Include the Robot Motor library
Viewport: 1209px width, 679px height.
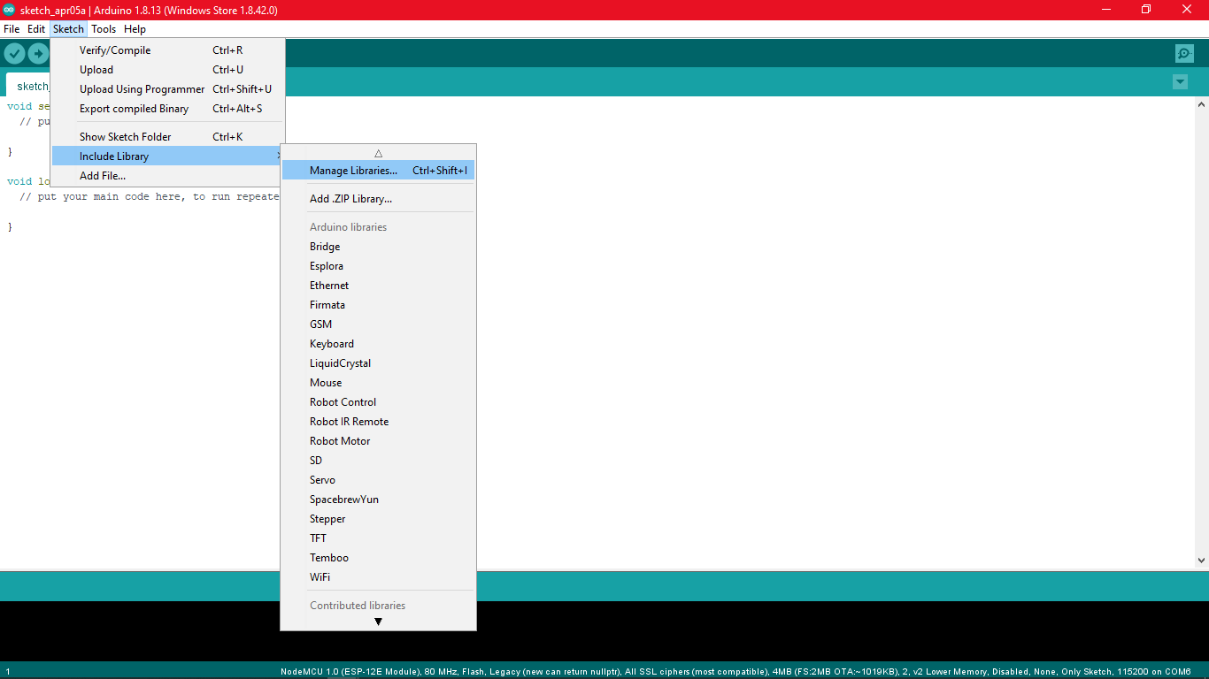coord(378,441)
